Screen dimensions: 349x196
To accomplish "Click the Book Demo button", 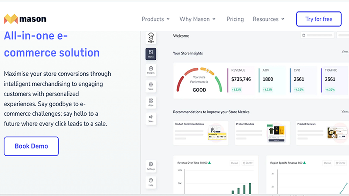I will pos(31,146).
